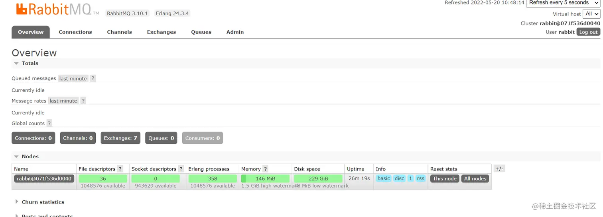Viewport: 603px width, 217px height.
Task: Click the Queues: 0 count button
Action: [x=161, y=138]
